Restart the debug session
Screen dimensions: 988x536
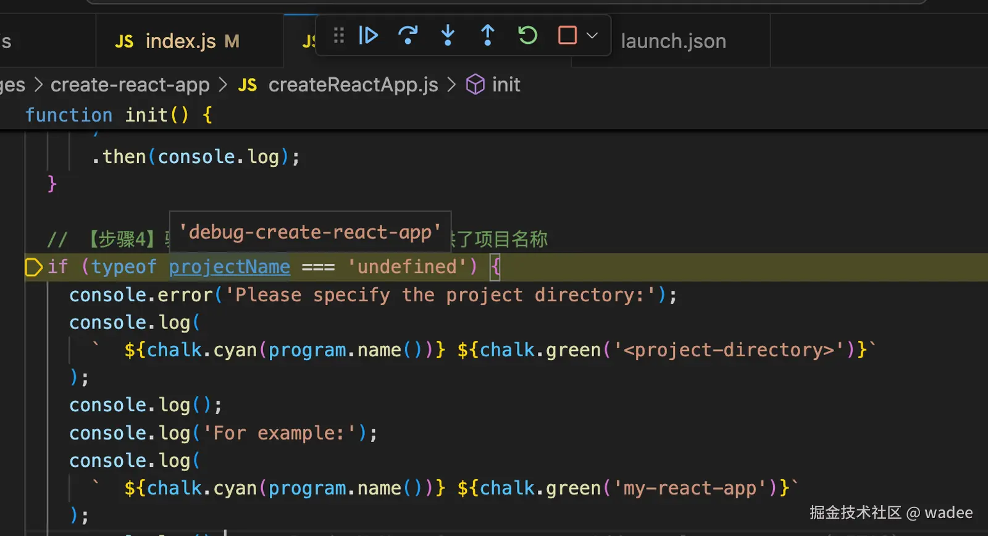(527, 36)
